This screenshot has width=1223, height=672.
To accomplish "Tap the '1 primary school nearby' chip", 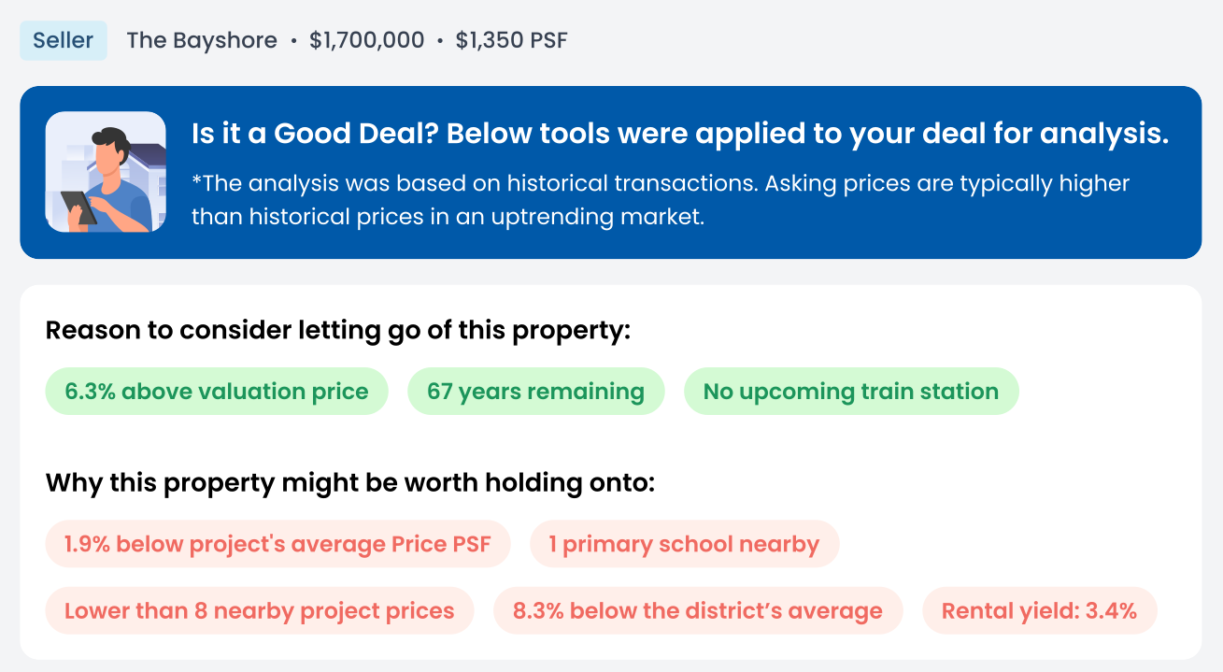I will (x=684, y=544).
